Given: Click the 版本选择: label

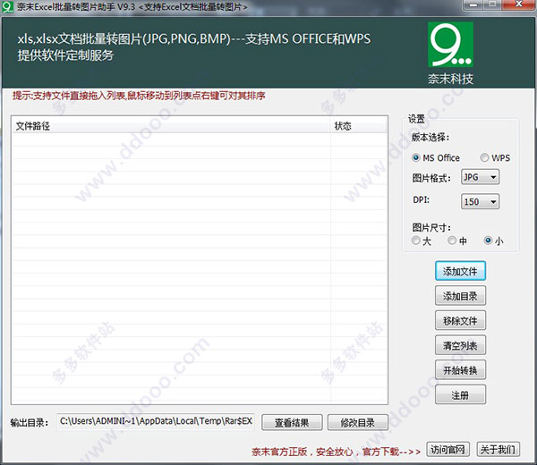Looking at the screenshot, I should pyautogui.click(x=430, y=138).
